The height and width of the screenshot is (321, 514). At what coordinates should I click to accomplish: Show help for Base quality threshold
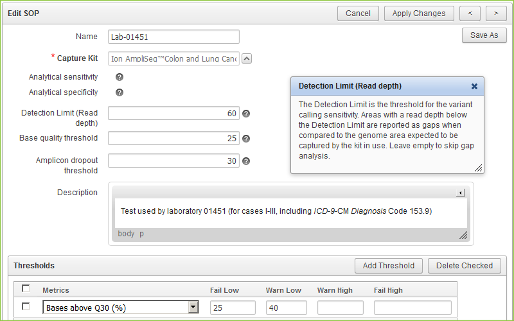click(x=246, y=138)
